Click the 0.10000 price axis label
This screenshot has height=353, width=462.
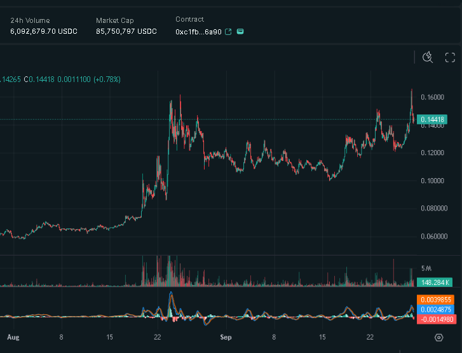(x=432, y=181)
